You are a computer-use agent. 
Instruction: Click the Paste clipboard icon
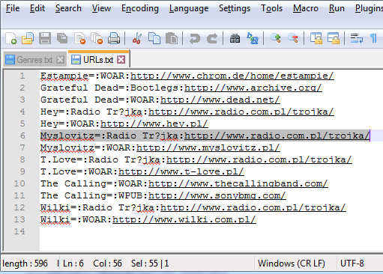click(x=172, y=39)
